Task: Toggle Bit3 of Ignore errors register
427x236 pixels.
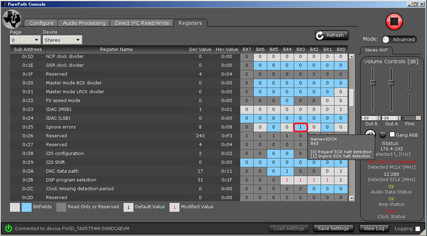Action: click(x=301, y=127)
